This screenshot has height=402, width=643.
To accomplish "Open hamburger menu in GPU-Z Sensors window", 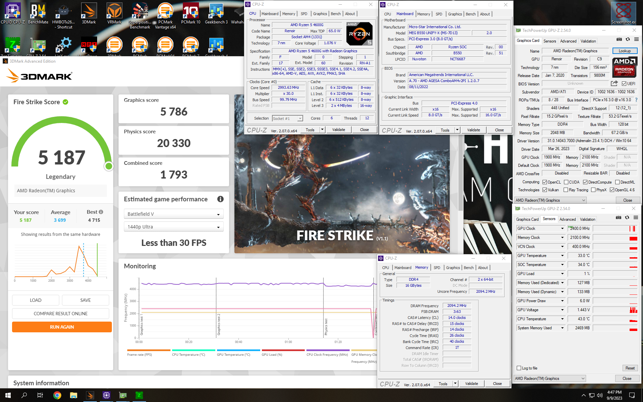I will (x=636, y=218).
